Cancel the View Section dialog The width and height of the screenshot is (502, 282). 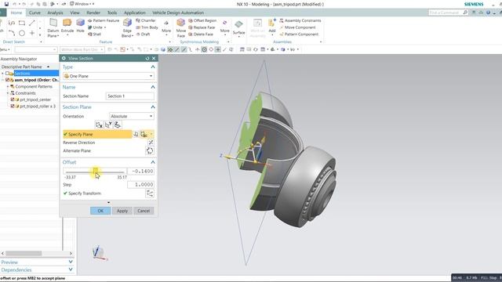(x=144, y=211)
